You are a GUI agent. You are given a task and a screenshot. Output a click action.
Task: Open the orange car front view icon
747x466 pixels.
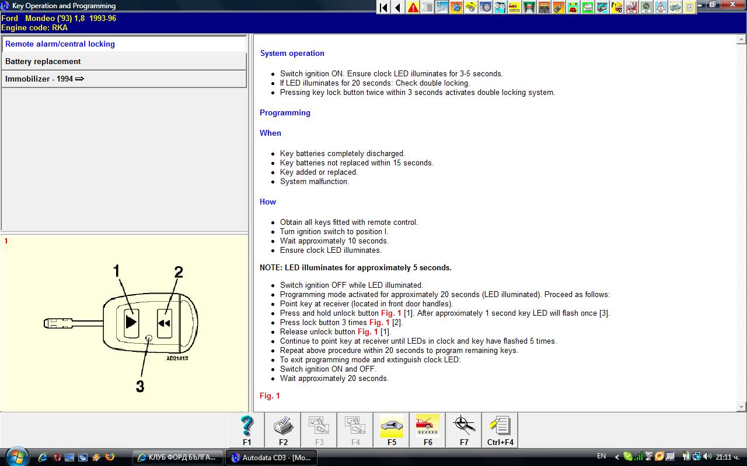pos(544,8)
